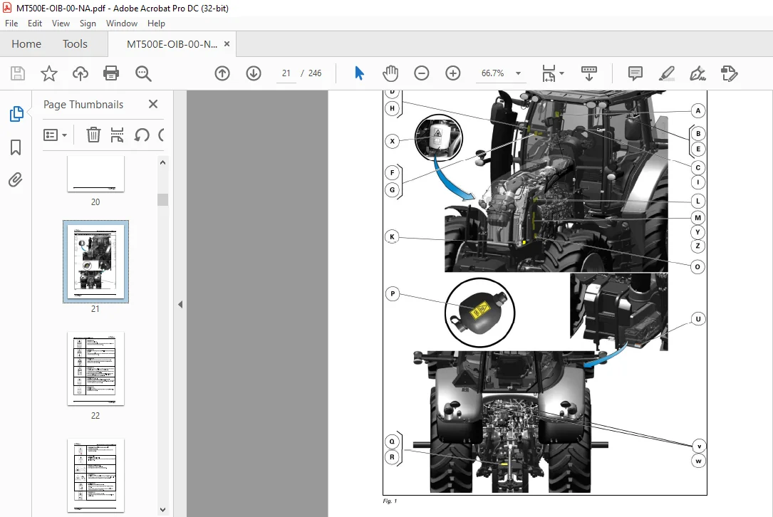Click the Save file icon
This screenshot has height=517, width=773.
[x=18, y=73]
